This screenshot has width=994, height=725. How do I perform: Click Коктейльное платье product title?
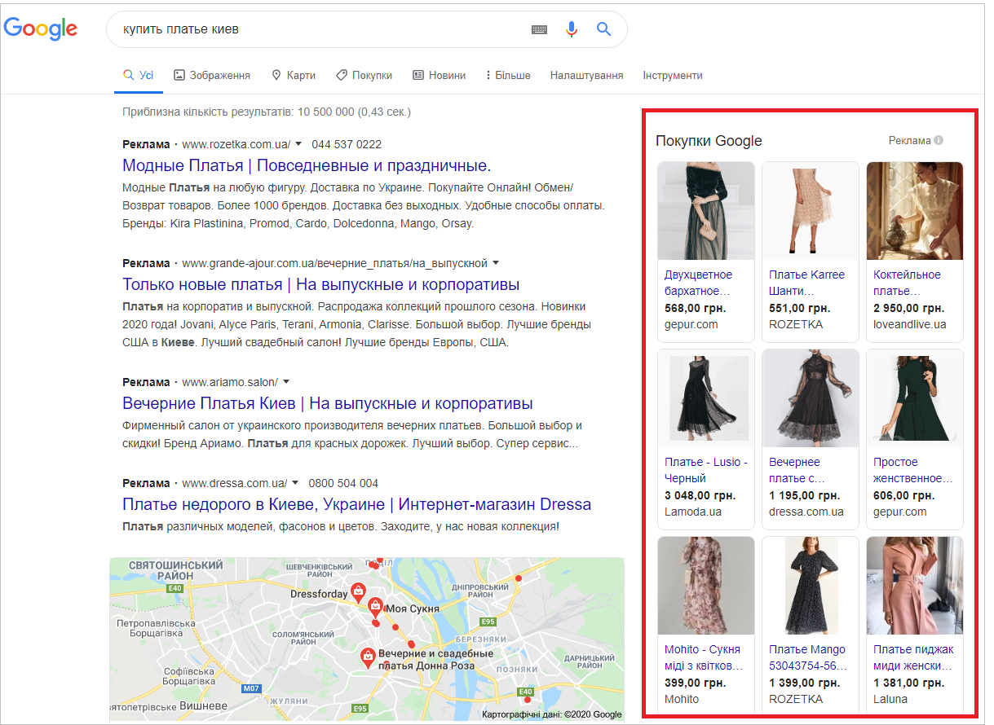tap(907, 283)
